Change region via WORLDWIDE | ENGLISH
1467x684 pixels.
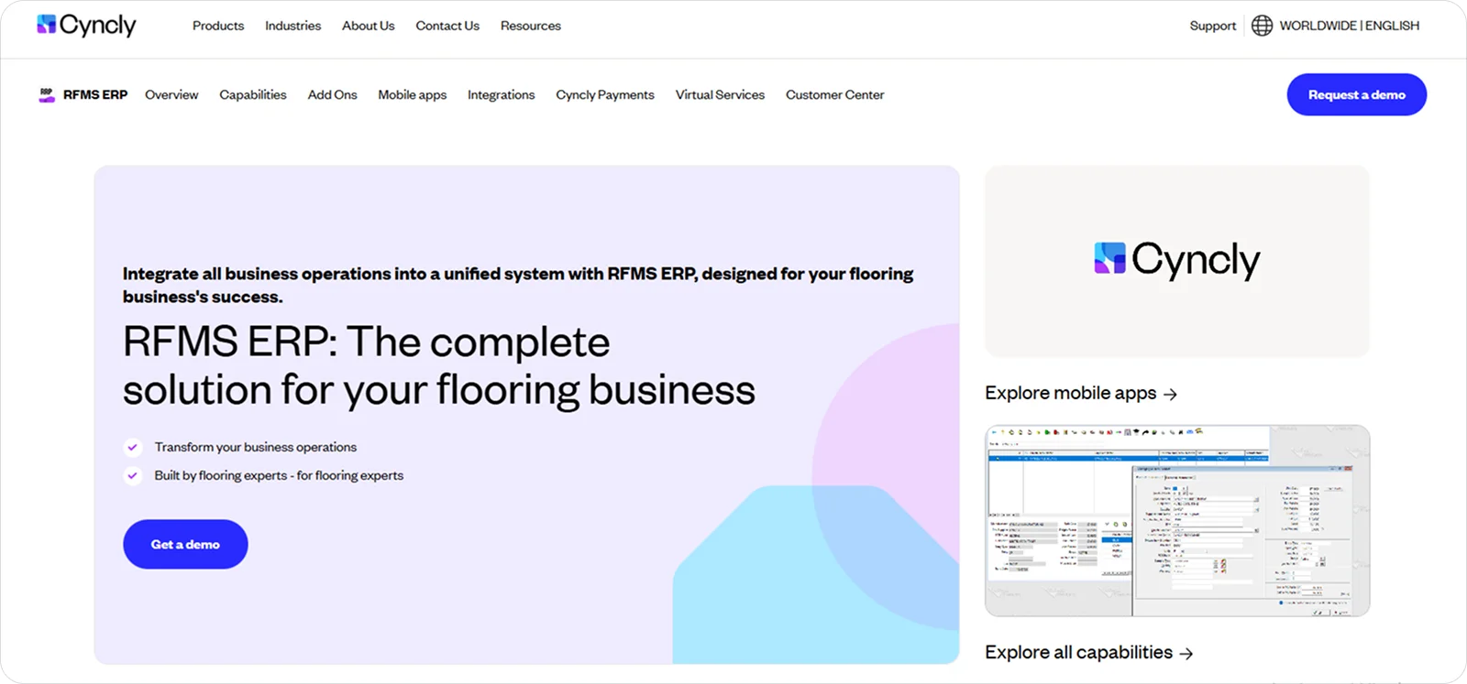(1349, 26)
